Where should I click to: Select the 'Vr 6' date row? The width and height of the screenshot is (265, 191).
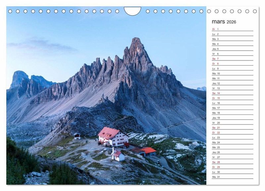(x=233, y=54)
